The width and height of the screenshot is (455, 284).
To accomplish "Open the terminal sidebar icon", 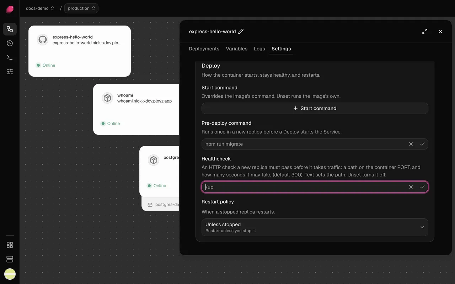I will (x=10, y=58).
